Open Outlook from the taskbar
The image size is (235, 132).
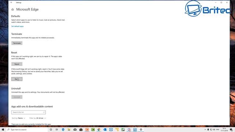[105, 129]
